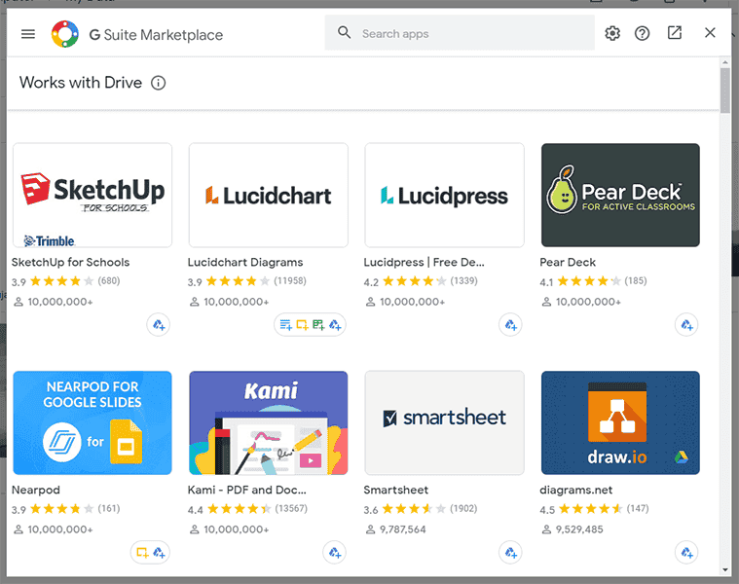The height and width of the screenshot is (584, 739).
Task: Click Smartsheet's 9,787,564 user count
Action: click(x=402, y=529)
